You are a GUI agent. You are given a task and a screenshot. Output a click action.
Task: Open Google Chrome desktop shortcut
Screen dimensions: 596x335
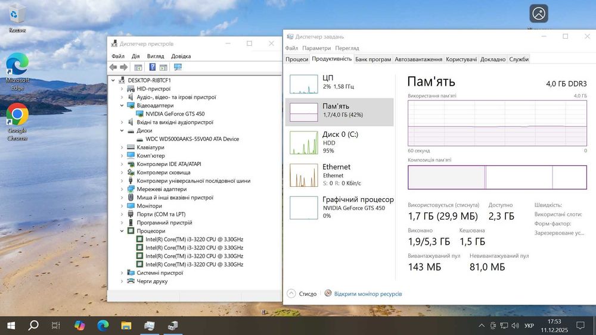(x=17, y=122)
